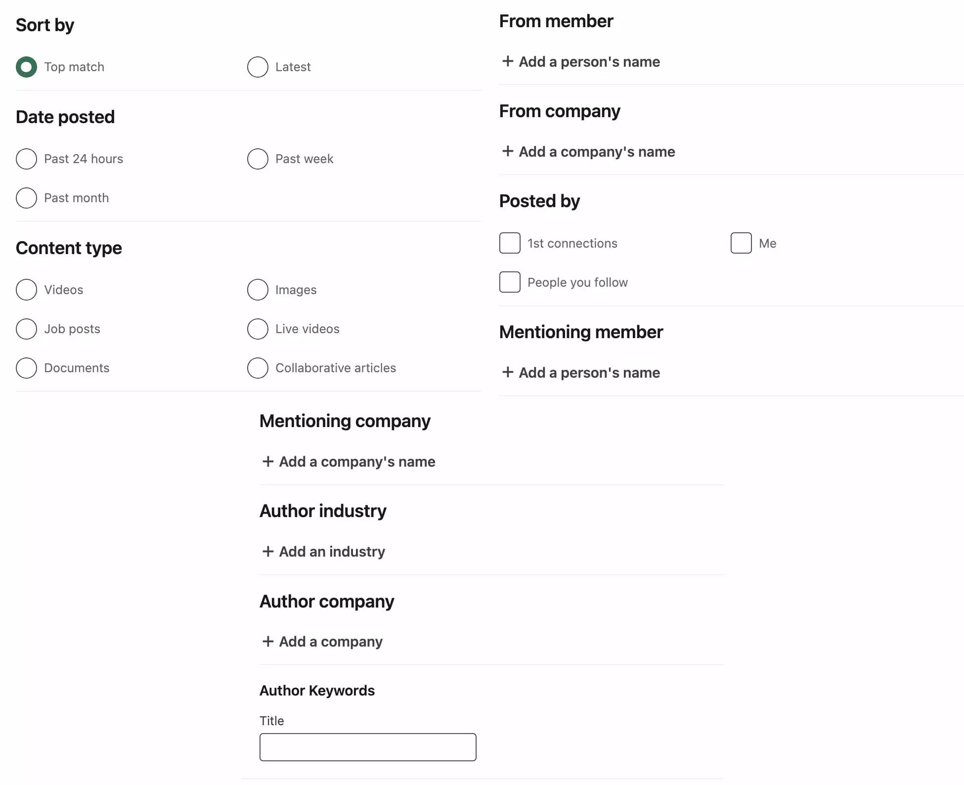The image size is (964, 785).
Task: Click the plus icon under Mentioning company
Action: point(268,462)
